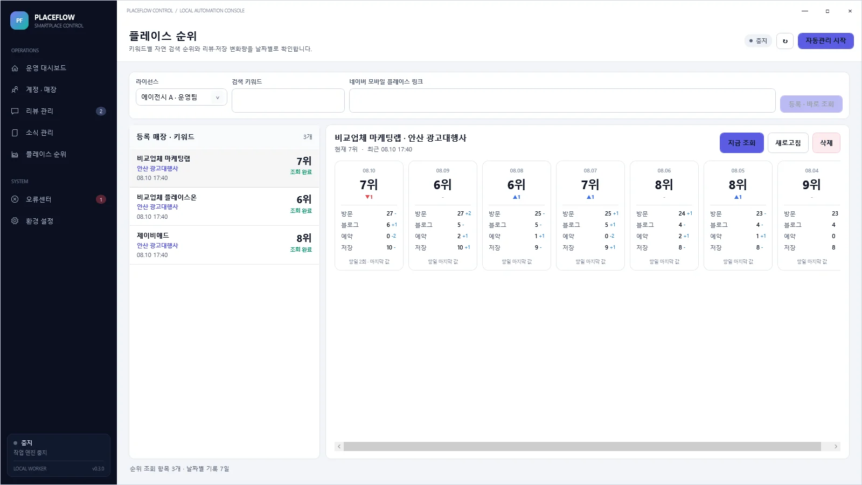862x485 pixels.
Task: Click the 환경 설정 gear icon
Action: tap(15, 221)
